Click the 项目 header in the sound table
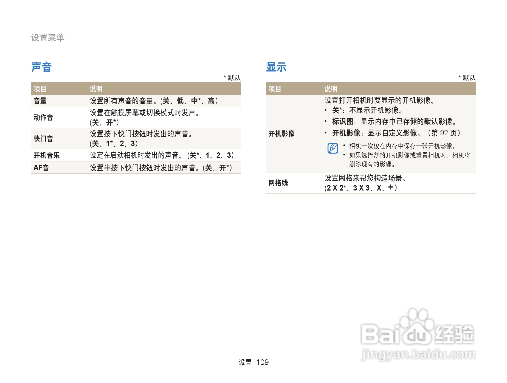 point(40,89)
